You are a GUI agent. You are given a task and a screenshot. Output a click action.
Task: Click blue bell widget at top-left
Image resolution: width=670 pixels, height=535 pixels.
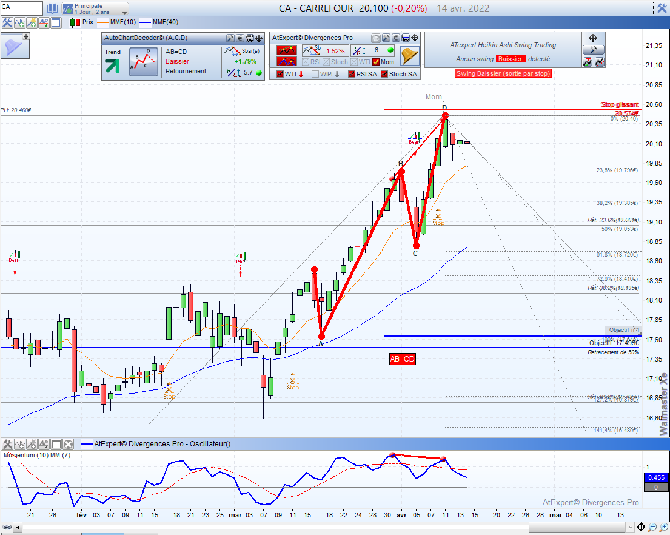[x=15, y=45]
